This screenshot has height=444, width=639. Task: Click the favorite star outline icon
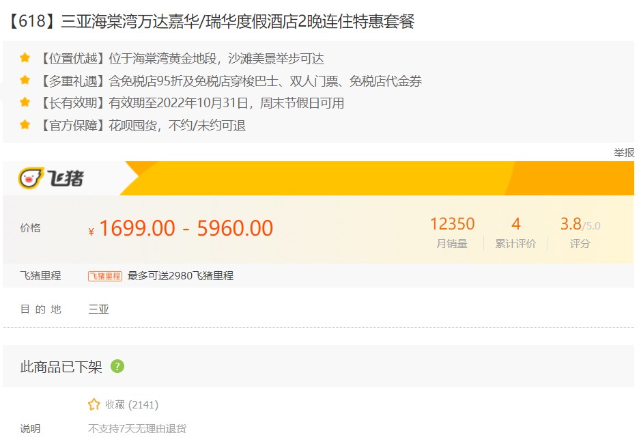tap(94, 404)
